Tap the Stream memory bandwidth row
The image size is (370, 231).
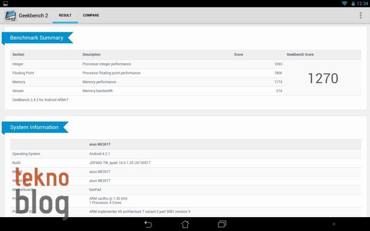coord(147,91)
